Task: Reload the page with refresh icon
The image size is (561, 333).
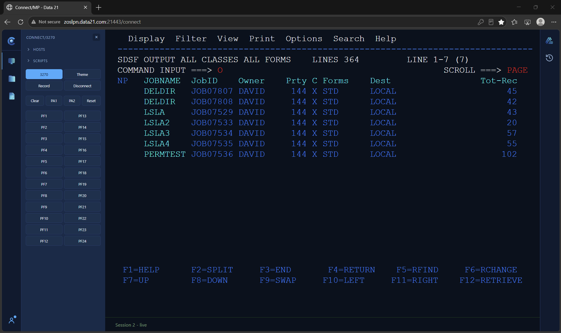Action: [20, 22]
